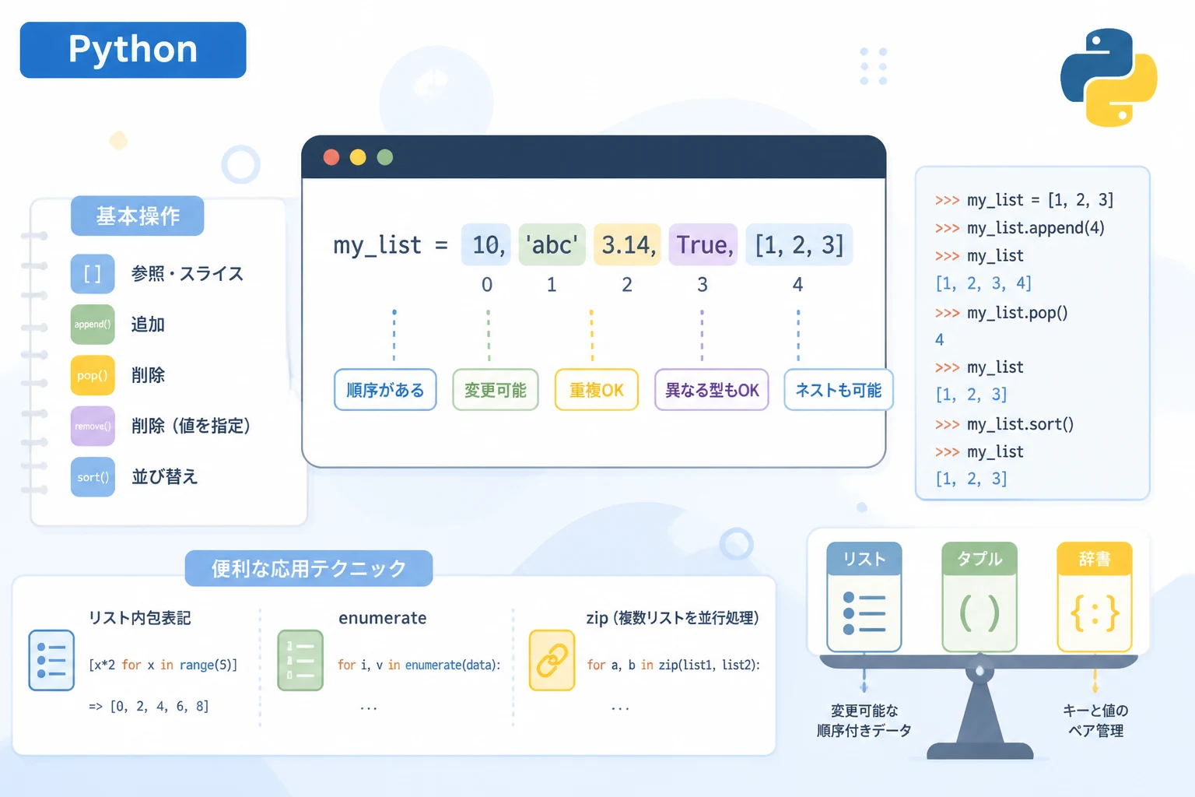Click the 重複OK tag

pos(597,390)
